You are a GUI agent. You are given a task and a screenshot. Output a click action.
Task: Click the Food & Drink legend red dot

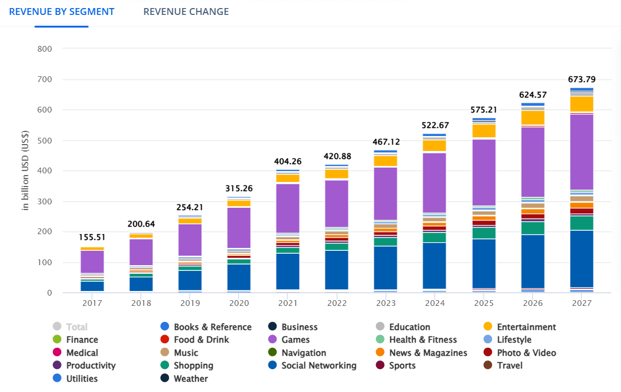164,340
